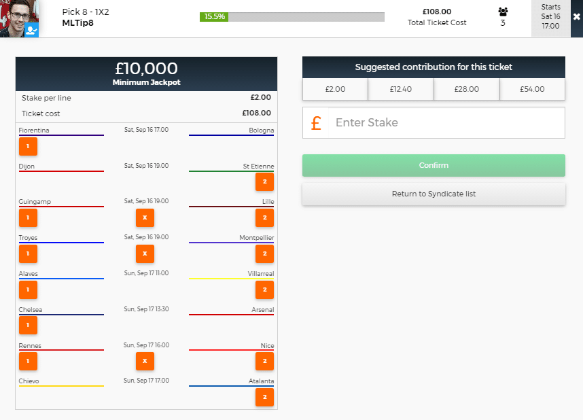583x420 pixels.
Task: Click the syndicate members people icon
Action: point(503,12)
